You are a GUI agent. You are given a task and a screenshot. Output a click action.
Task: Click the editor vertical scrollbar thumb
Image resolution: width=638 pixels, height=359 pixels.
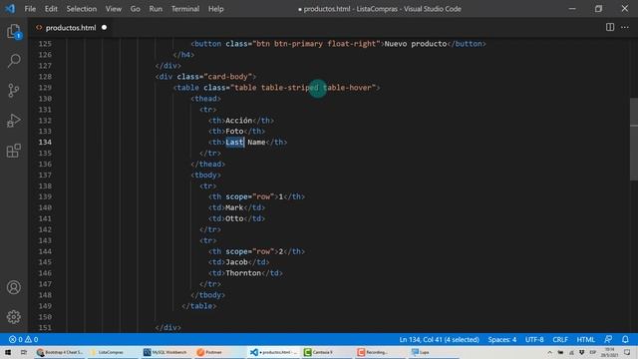pyautogui.click(x=634, y=140)
